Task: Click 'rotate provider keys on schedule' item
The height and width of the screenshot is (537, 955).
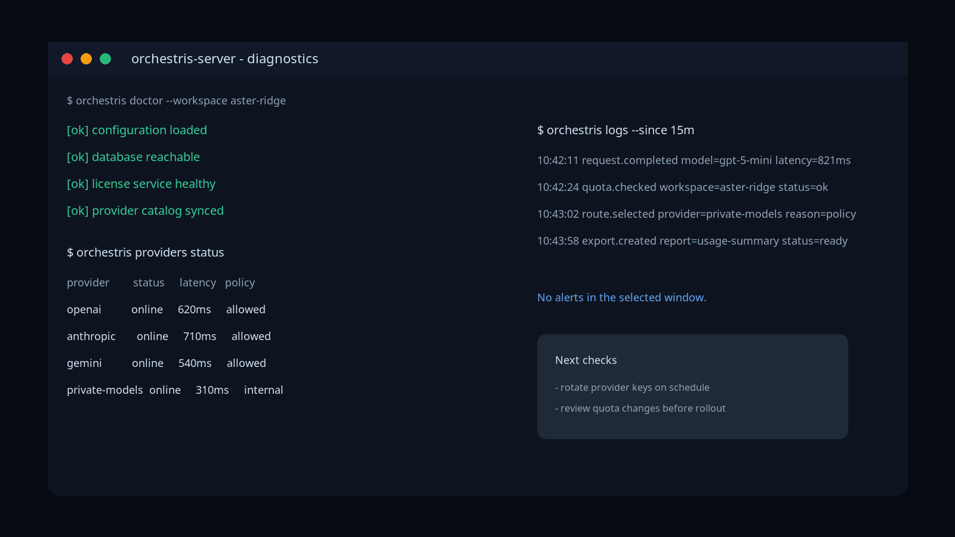Action: tap(632, 388)
